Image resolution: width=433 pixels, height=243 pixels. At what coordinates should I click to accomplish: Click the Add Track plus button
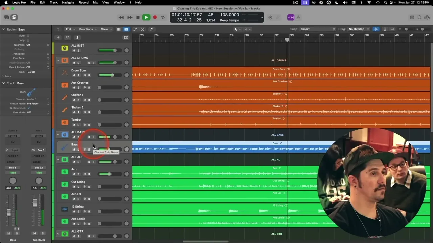coord(58,38)
